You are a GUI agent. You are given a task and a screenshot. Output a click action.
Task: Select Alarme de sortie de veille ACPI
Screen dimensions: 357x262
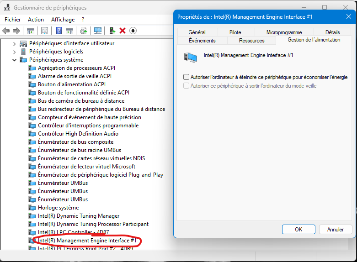coord(75,76)
